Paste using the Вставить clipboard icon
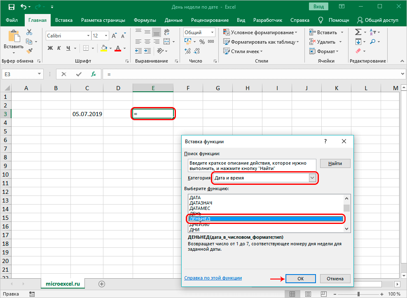This screenshot has width=407, height=298. pyautogui.click(x=14, y=36)
